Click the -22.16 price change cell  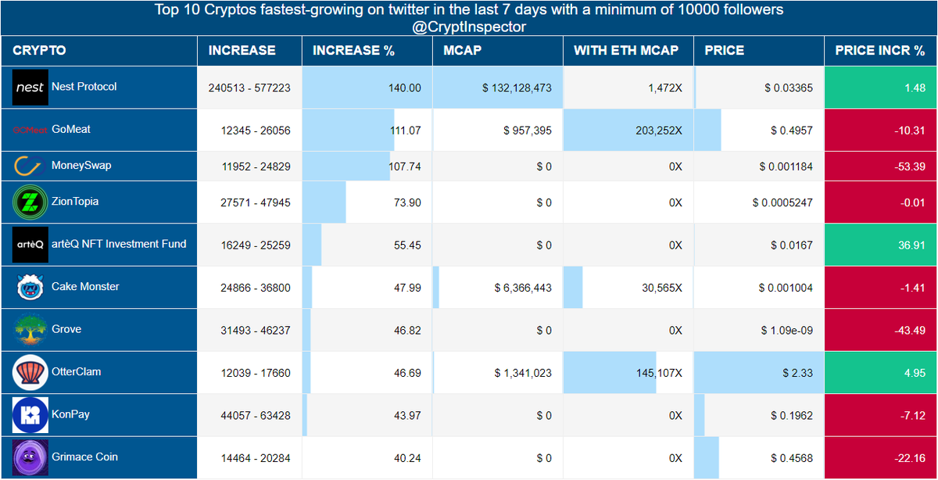click(881, 457)
